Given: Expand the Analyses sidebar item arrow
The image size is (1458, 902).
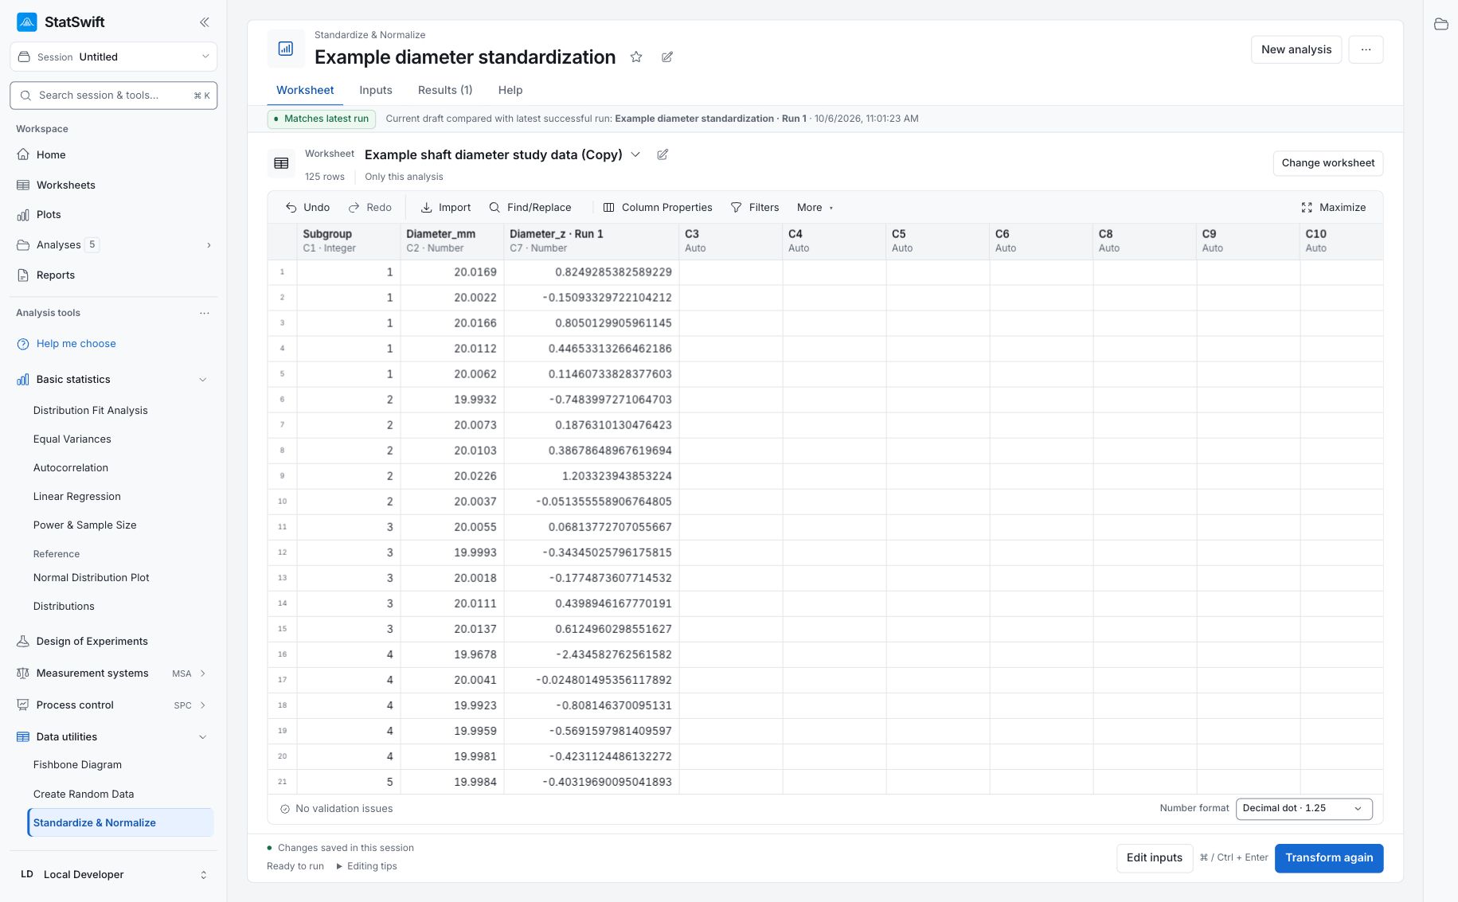Looking at the screenshot, I should pyautogui.click(x=209, y=245).
